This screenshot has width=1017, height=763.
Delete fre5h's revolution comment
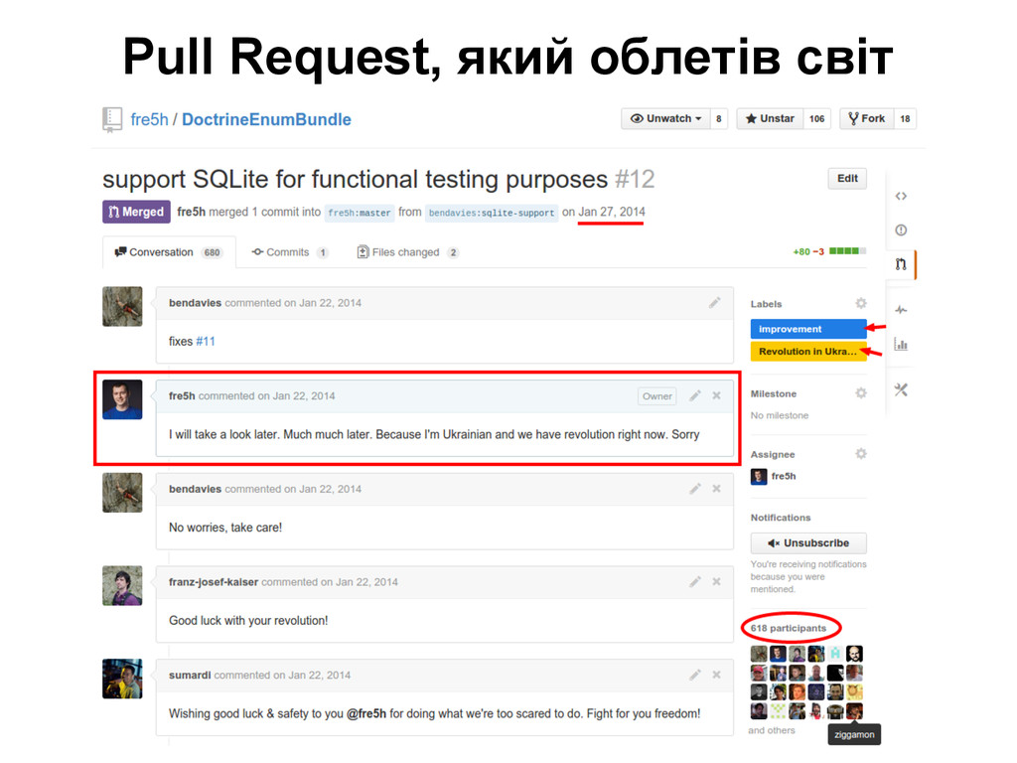tap(717, 395)
